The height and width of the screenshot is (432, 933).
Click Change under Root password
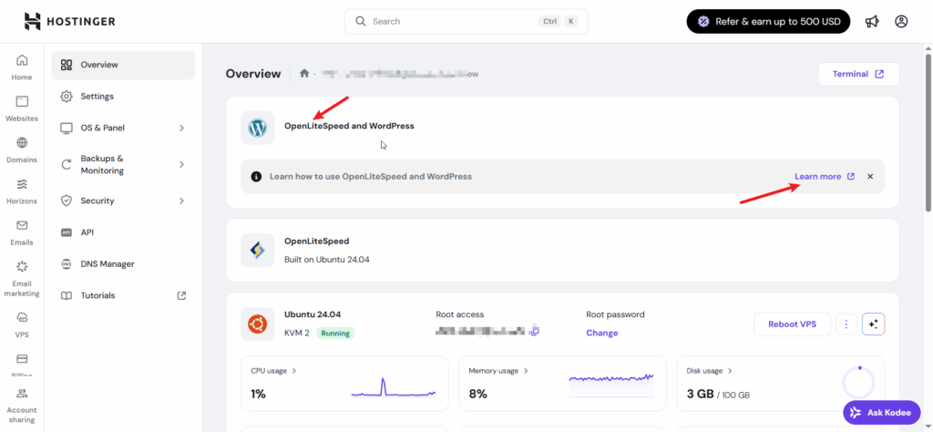601,333
